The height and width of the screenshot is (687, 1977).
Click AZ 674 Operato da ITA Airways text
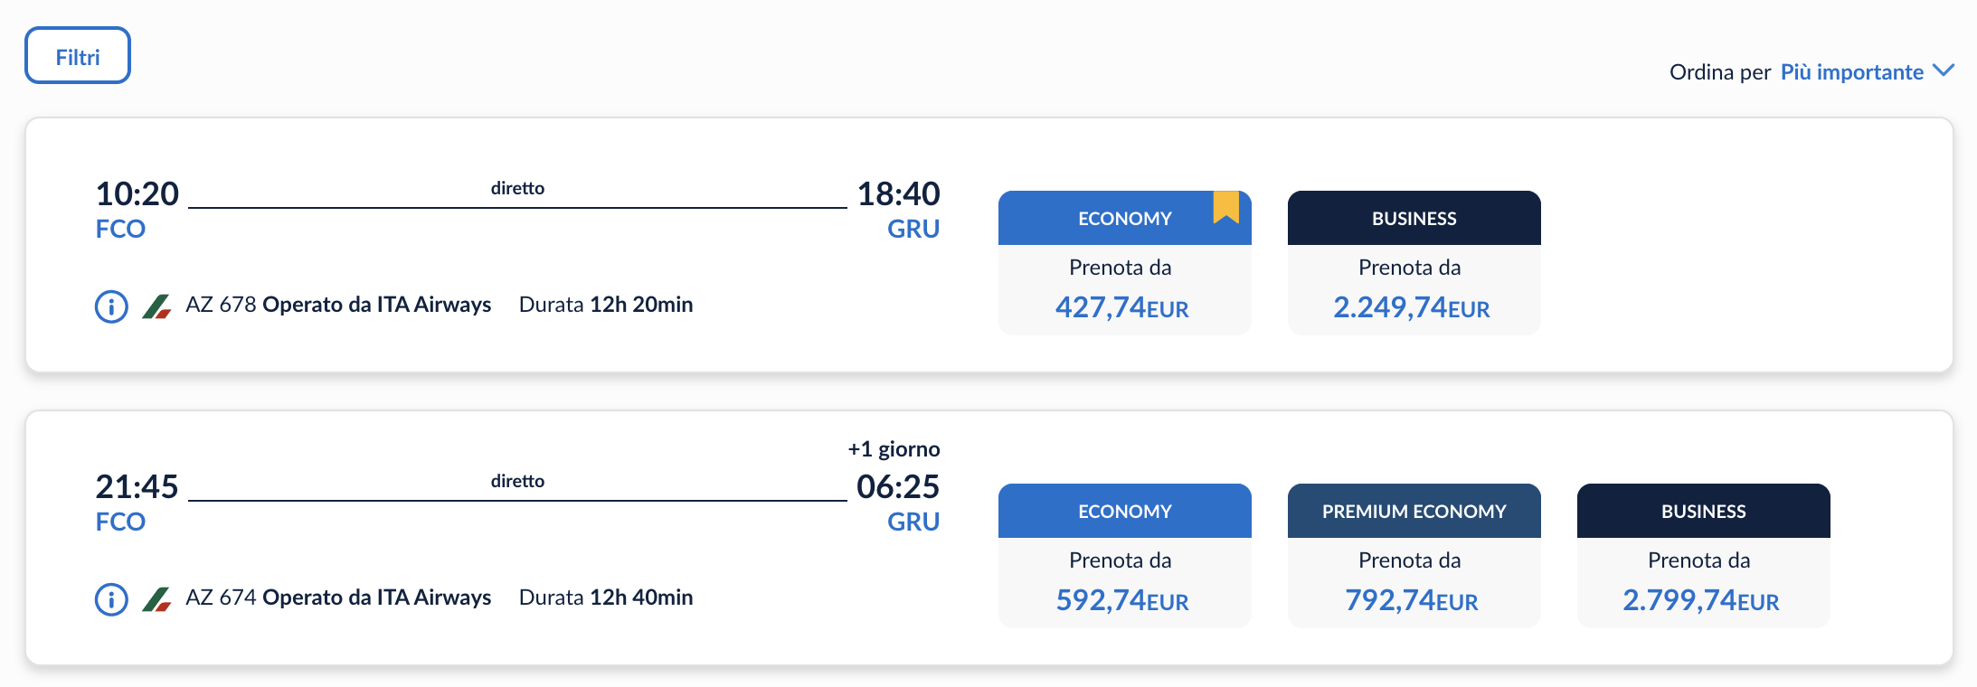coord(338,598)
